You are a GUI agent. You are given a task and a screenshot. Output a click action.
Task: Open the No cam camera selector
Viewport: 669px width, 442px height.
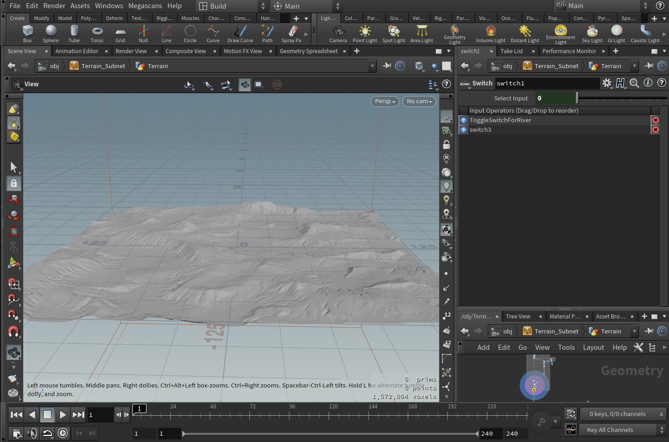418,101
